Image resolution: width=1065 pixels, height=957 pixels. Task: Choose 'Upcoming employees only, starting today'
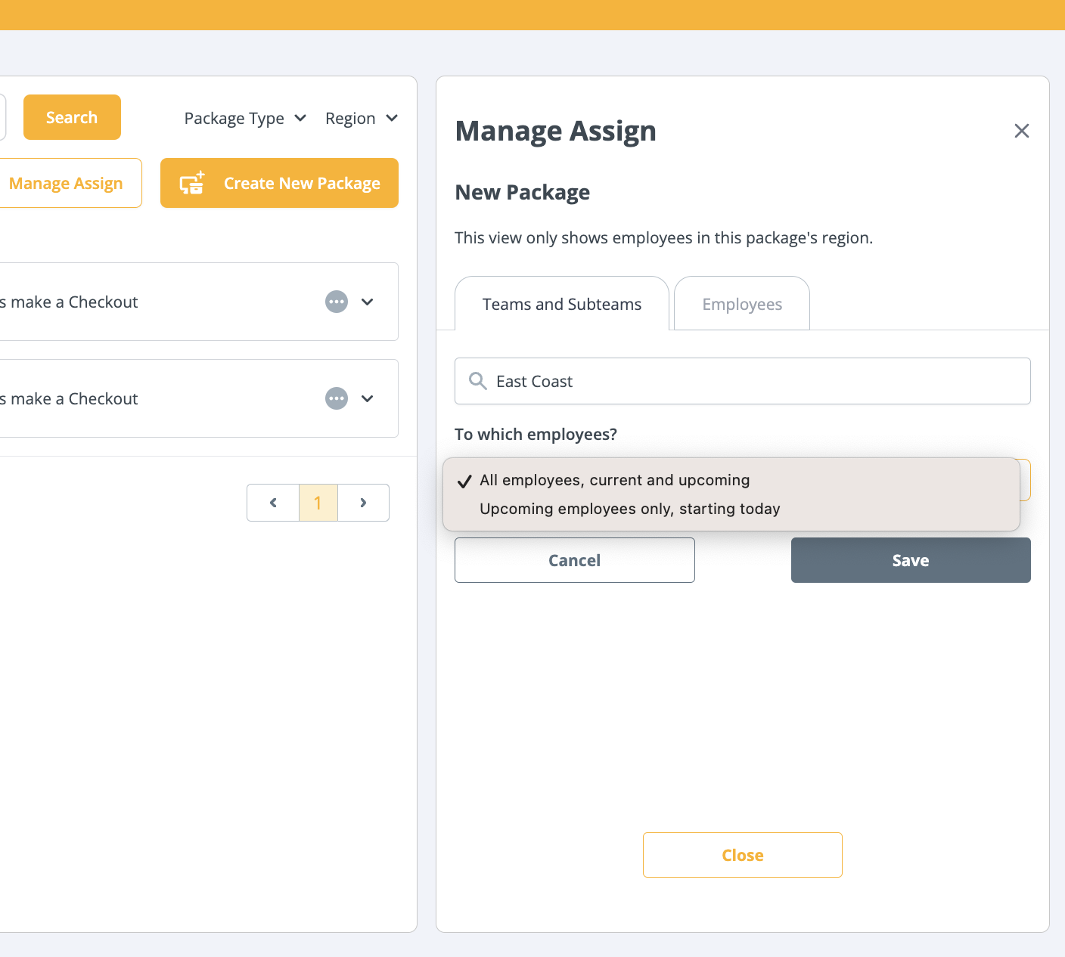tap(629, 509)
